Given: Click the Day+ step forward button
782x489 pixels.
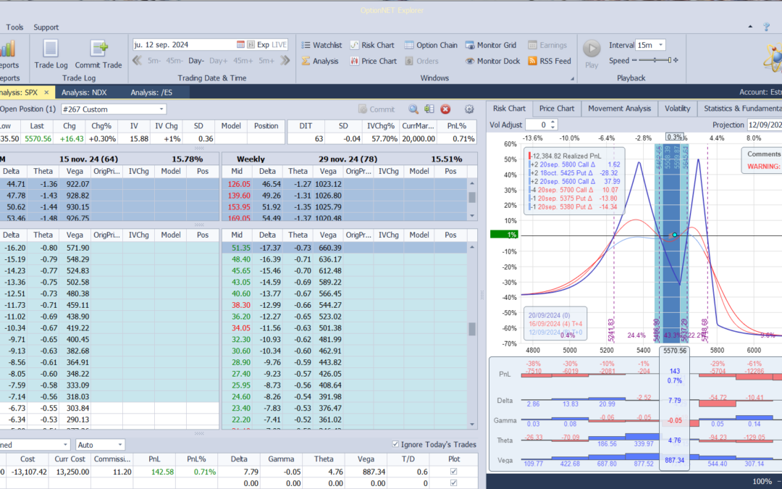Looking at the screenshot, I should coord(218,61).
